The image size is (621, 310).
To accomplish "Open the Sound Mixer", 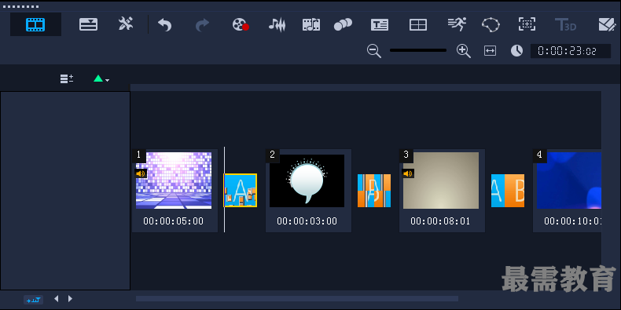I will (277, 25).
